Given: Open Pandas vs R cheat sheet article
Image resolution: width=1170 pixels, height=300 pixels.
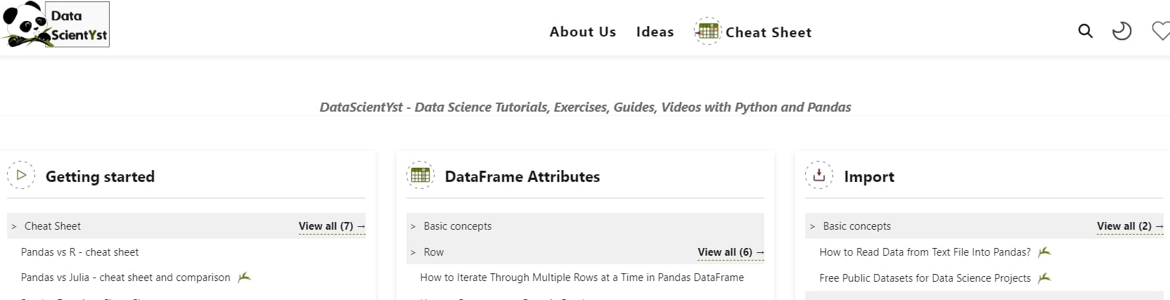Looking at the screenshot, I should (x=79, y=252).
